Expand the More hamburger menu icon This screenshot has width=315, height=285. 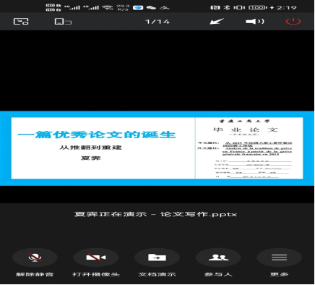click(x=279, y=258)
